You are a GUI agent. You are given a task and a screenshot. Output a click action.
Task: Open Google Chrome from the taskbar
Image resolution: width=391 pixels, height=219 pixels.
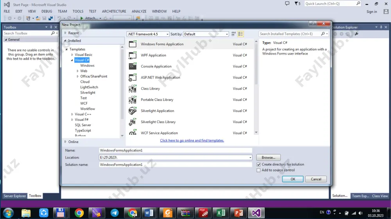79,213
